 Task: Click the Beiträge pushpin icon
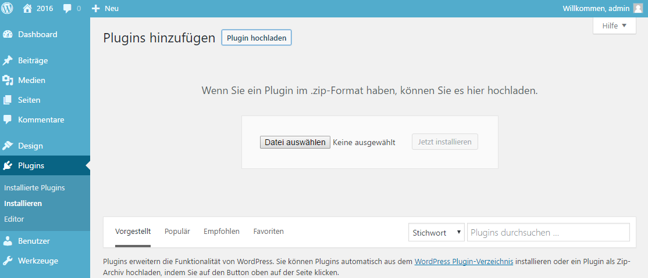point(8,60)
